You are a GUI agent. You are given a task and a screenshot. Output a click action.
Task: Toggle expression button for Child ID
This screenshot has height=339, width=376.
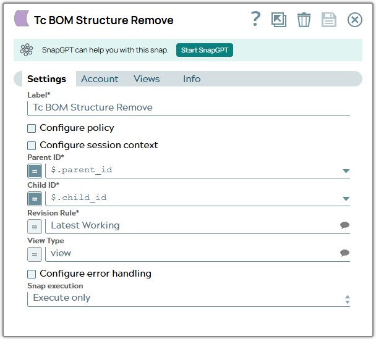coord(35,199)
